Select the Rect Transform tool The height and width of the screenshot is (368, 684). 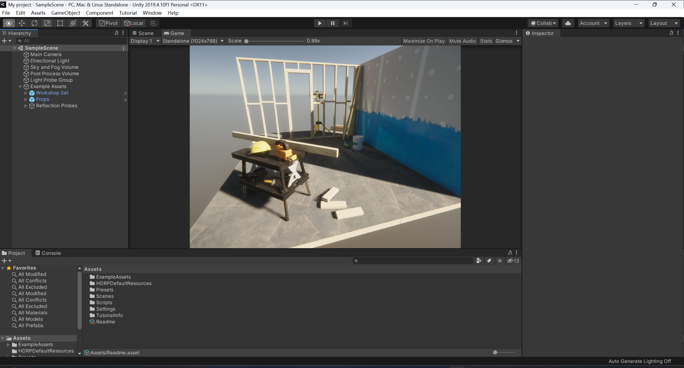point(60,23)
